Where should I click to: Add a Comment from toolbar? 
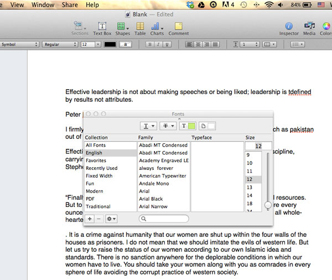point(179,28)
